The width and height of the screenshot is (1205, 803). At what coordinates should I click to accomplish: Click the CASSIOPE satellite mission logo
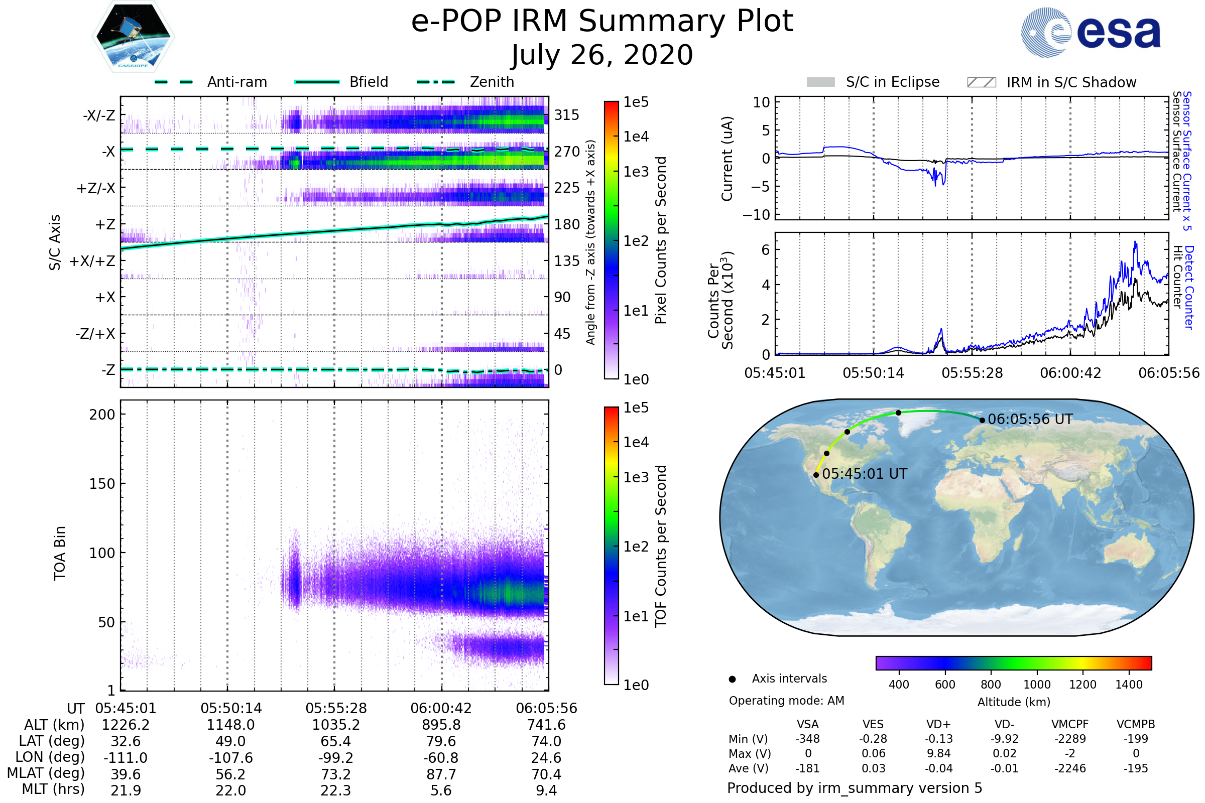tap(133, 37)
